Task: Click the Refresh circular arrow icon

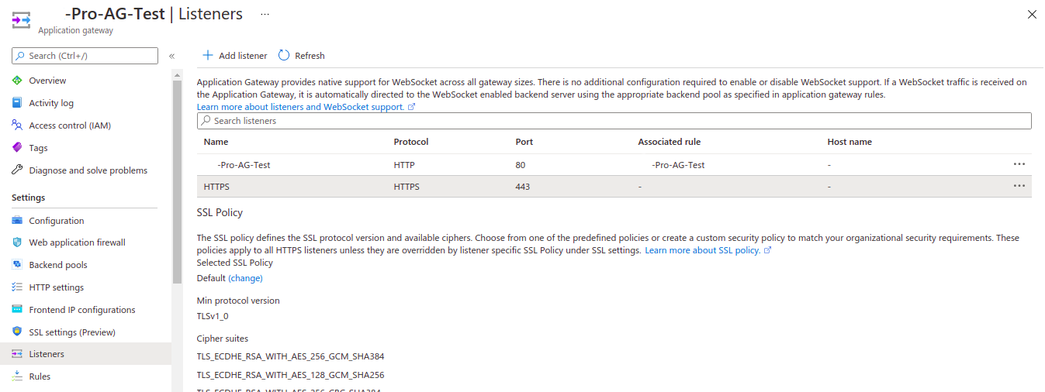Action: click(284, 56)
